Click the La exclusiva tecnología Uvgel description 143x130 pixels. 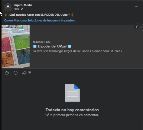(78, 51)
